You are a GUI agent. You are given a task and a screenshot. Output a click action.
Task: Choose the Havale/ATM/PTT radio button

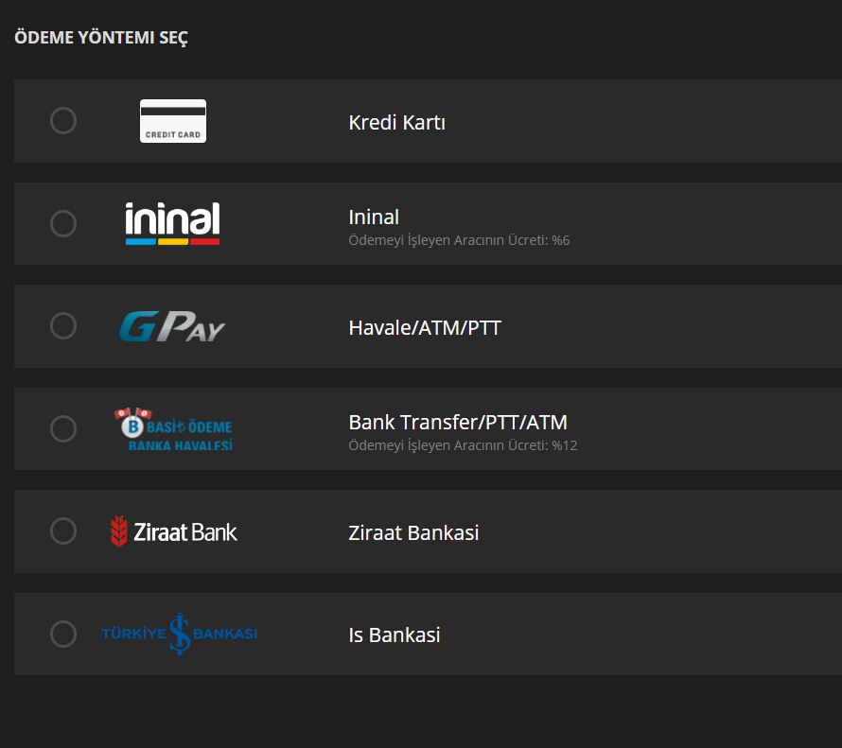pyautogui.click(x=63, y=325)
